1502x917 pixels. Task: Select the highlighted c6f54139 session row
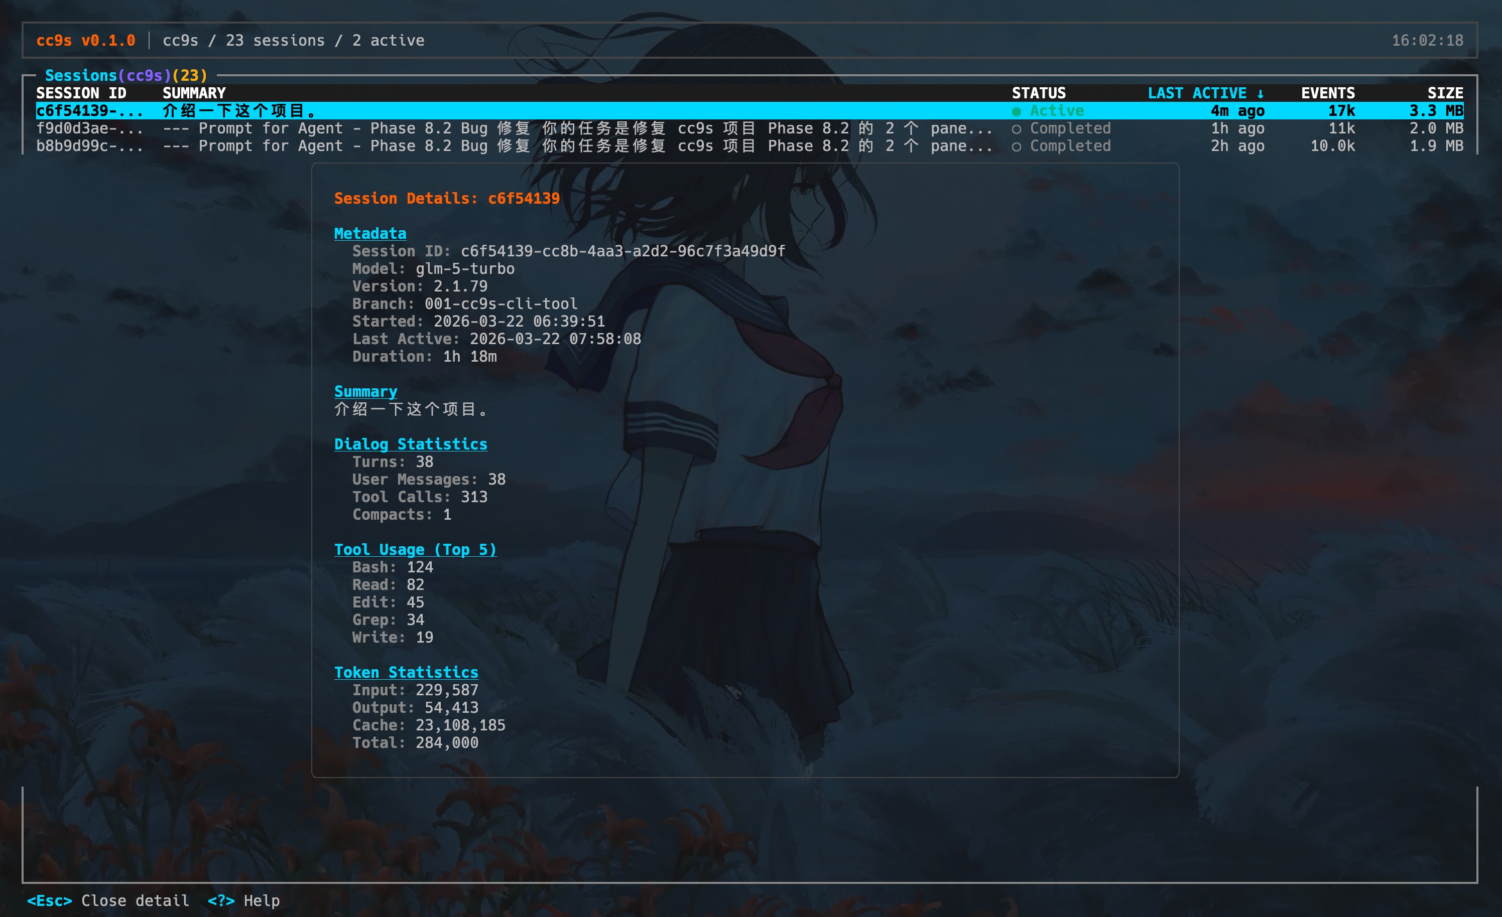click(89, 111)
